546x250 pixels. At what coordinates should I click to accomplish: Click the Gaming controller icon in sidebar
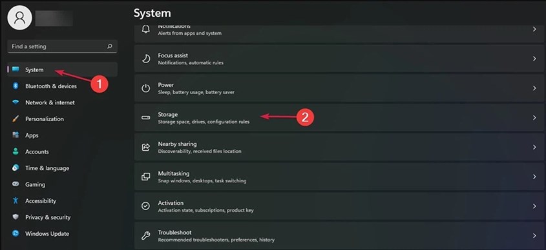pyautogui.click(x=16, y=184)
